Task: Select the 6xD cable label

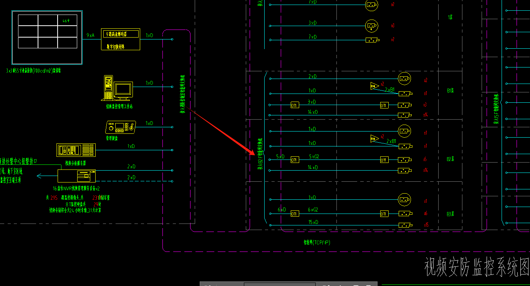Action: (282, 210)
